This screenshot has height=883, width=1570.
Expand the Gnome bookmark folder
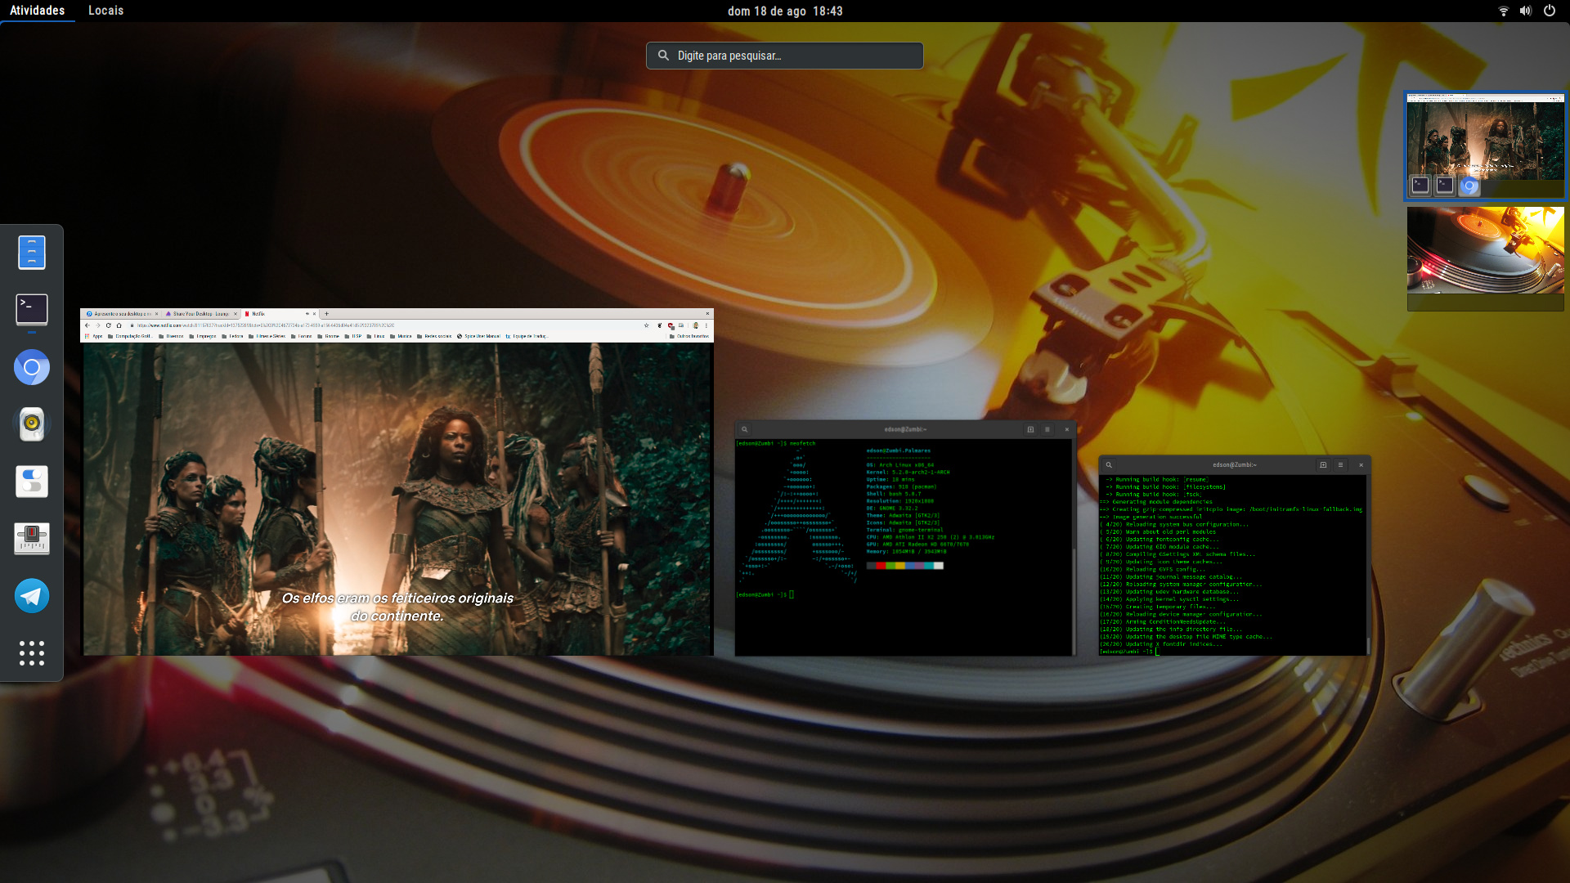327,336
